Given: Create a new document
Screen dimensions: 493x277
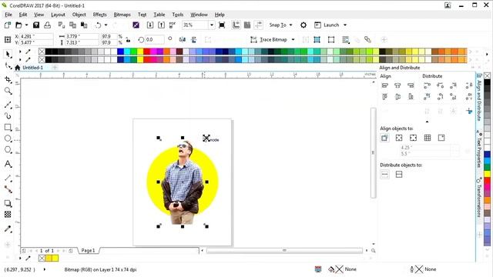Looking at the screenshot, I should (8, 25).
